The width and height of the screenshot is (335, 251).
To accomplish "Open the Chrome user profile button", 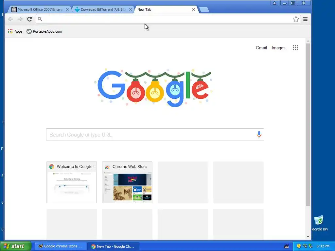I will click(274, 3).
